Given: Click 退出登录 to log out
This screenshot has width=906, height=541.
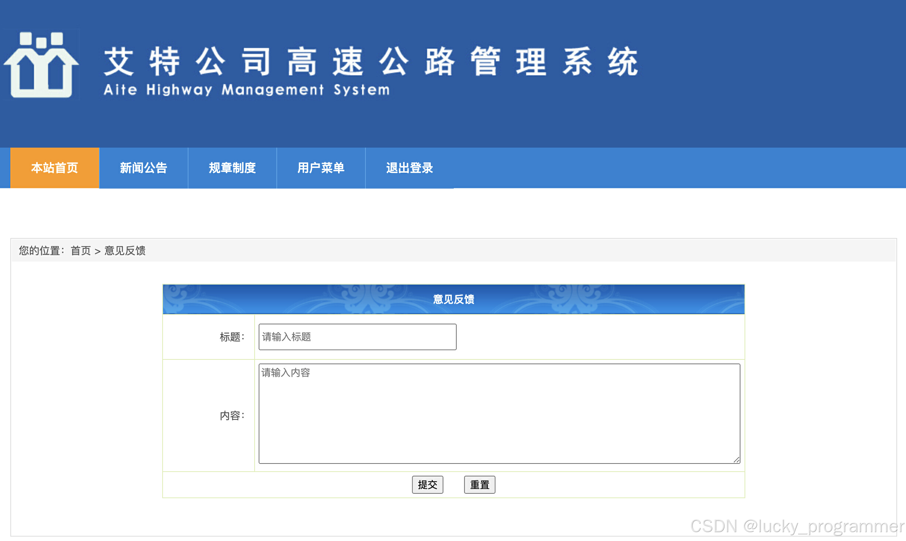Looking at the screenshot, I should pos(409,168).
